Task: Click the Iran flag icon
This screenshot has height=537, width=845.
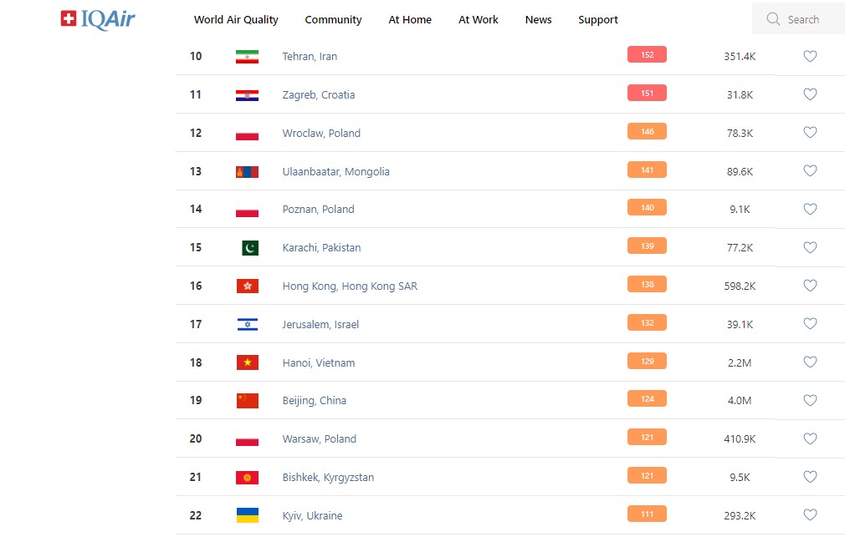Action: (x=247, y=57)
